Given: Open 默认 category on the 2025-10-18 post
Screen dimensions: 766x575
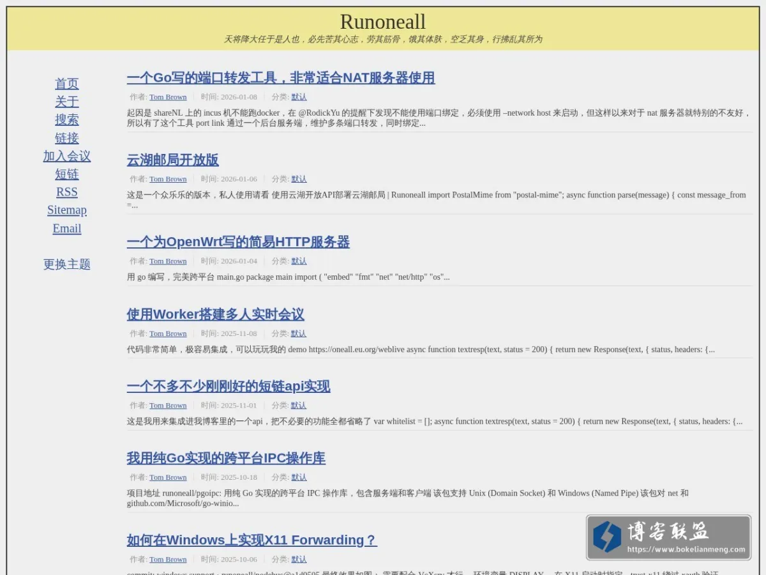Looking at the screenshot, I should coord(299,477).
